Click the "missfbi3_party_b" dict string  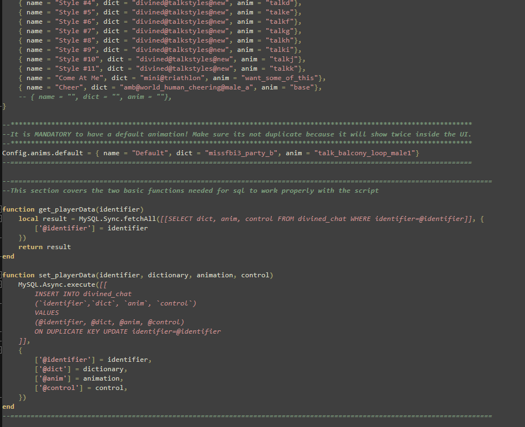241,153
